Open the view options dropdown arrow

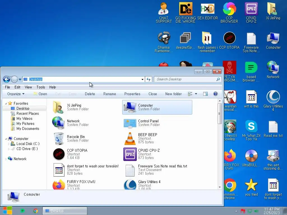click(x=196, y=94)
